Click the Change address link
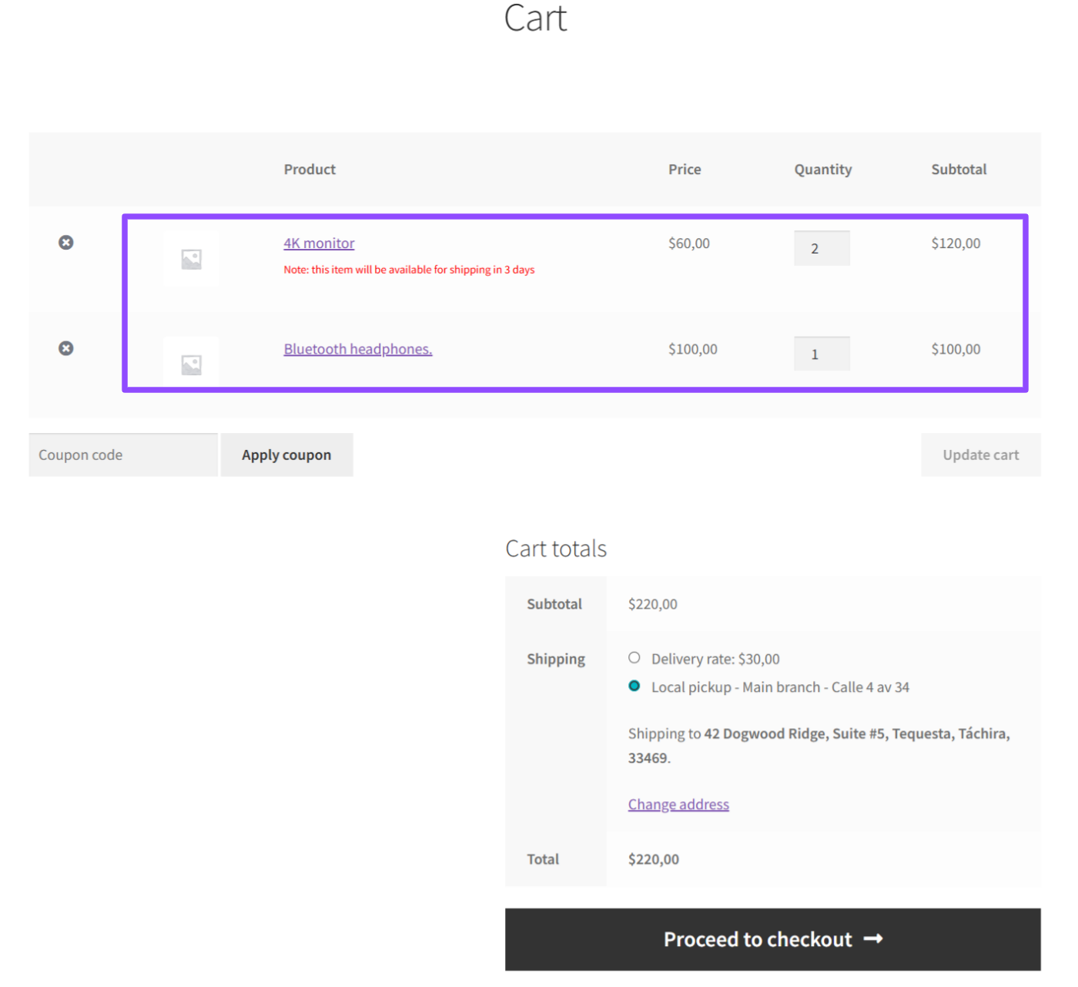This screenshot has width=1078, height=987. coord(678,804)
